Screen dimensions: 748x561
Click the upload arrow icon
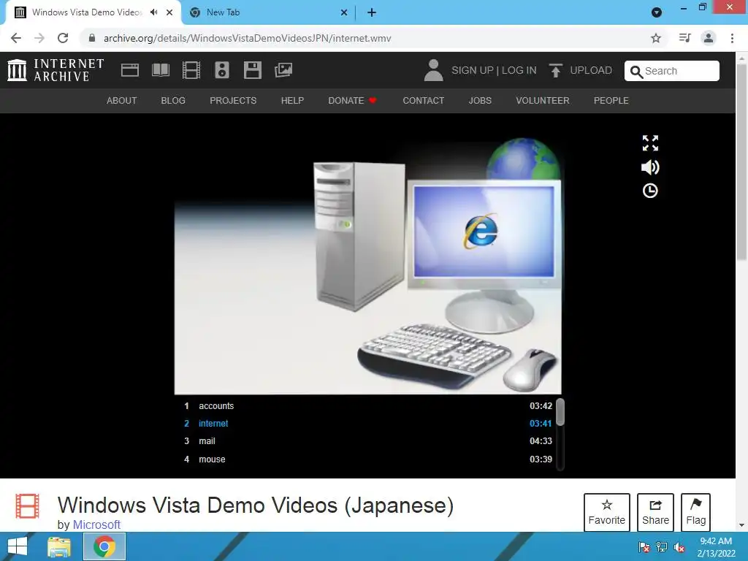coord(555,71)
